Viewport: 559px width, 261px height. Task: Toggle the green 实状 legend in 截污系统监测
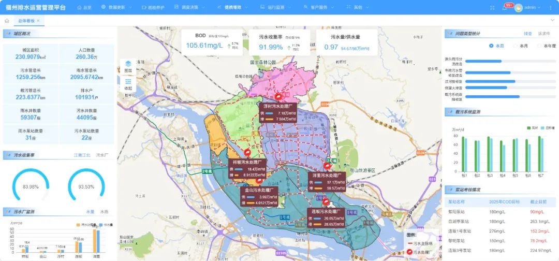click(532, 127)
